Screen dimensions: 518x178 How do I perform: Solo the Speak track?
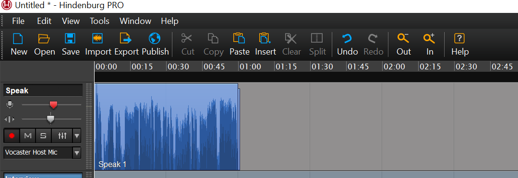pyautogui.click(x=44, y=135)
